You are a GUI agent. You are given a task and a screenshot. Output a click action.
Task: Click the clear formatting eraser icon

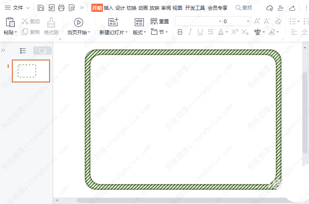pyautogui.click(x=279, y=21)
